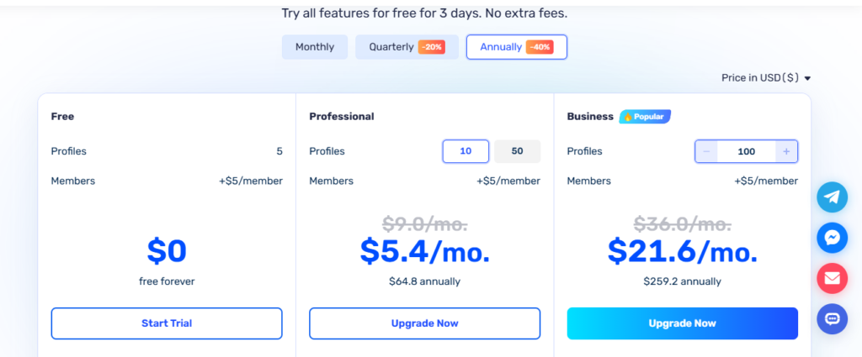Click Upgrade Now for Business plan
862x357 pixels.
point(682,323)
